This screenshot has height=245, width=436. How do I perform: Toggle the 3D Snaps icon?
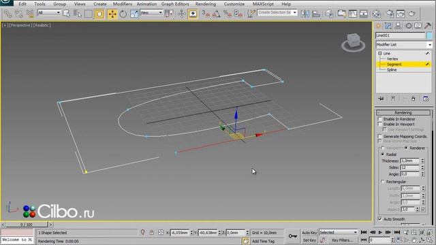coord(206,14)
